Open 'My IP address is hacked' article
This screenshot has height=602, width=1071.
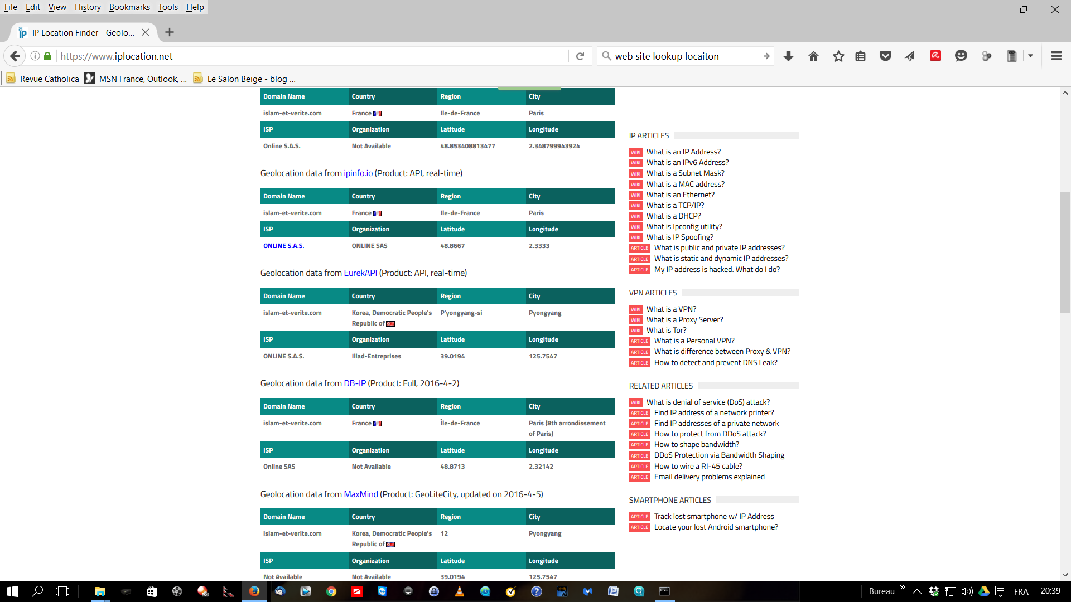[717, 269]
